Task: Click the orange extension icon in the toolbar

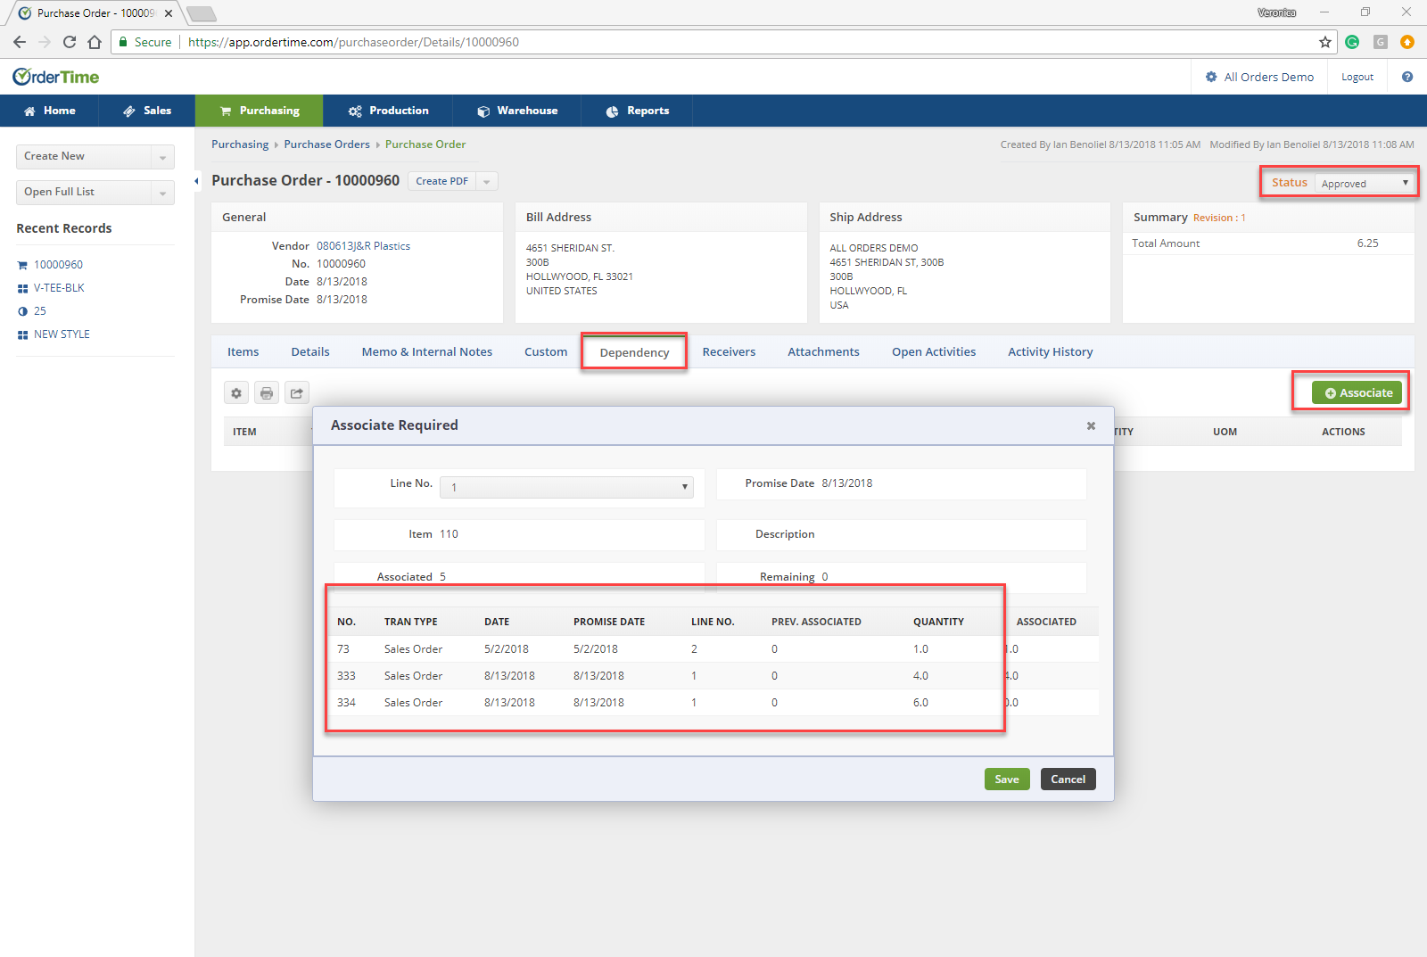Action: (x=1407, y=42)
